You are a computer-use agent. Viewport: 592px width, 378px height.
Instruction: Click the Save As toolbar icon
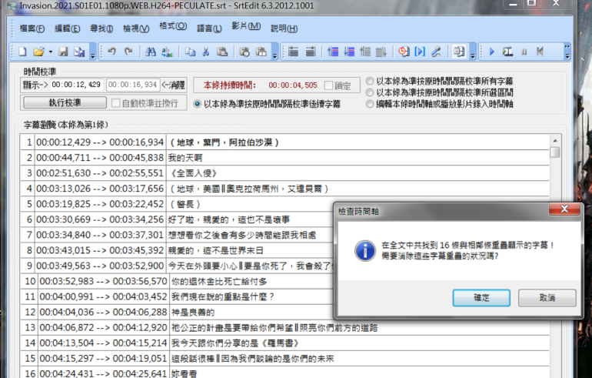(79, 52)
